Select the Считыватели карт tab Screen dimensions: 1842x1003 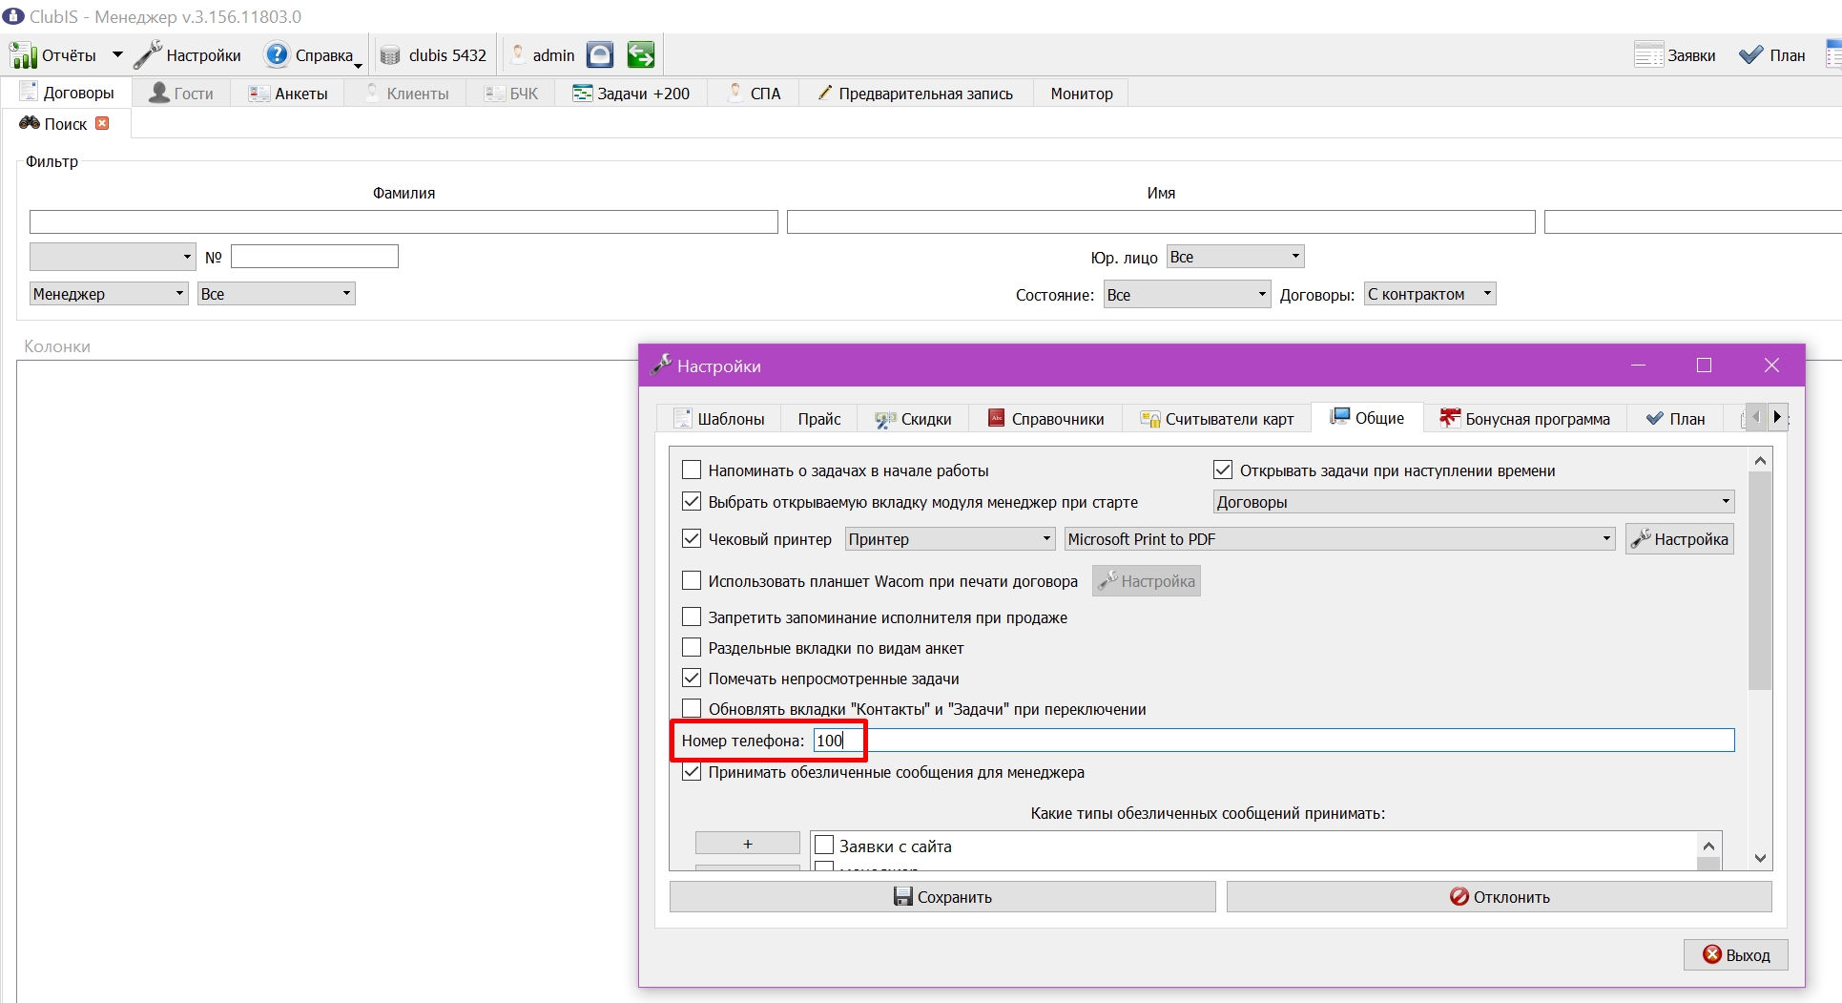1217,419
